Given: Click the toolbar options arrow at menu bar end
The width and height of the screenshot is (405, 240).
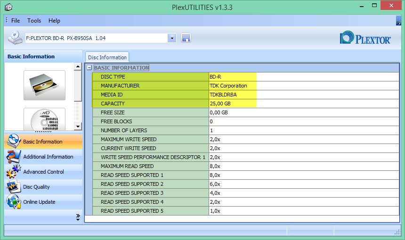Looking at the screenshot, I should (x=398, y=21).
